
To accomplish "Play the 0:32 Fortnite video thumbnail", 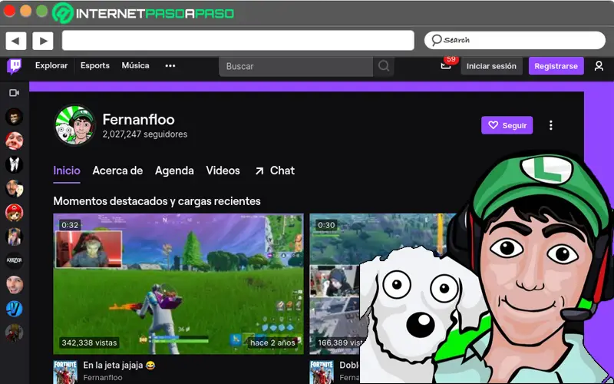I will pyautogui.click(x=178, y=284).
